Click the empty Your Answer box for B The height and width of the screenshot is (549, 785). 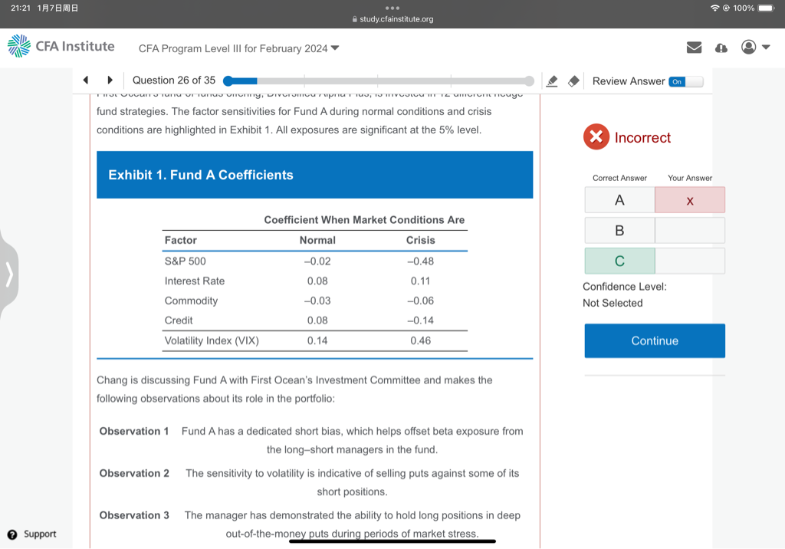[x=689, y=230]
